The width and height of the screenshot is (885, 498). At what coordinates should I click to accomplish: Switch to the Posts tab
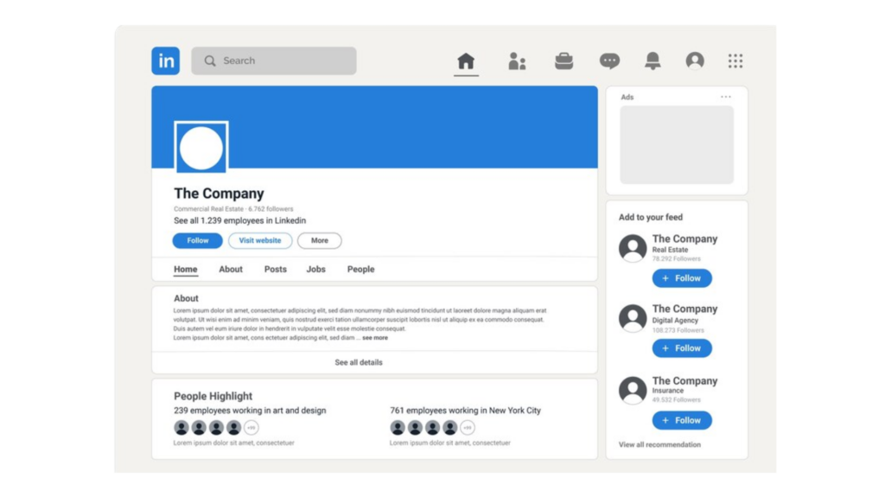click(x=275, y=269)
